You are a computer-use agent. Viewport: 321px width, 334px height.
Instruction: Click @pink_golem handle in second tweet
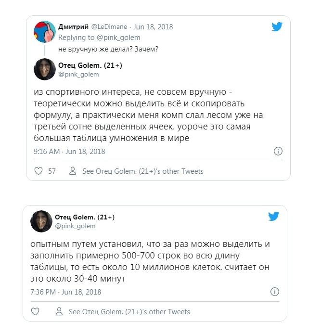click(75, 226)
